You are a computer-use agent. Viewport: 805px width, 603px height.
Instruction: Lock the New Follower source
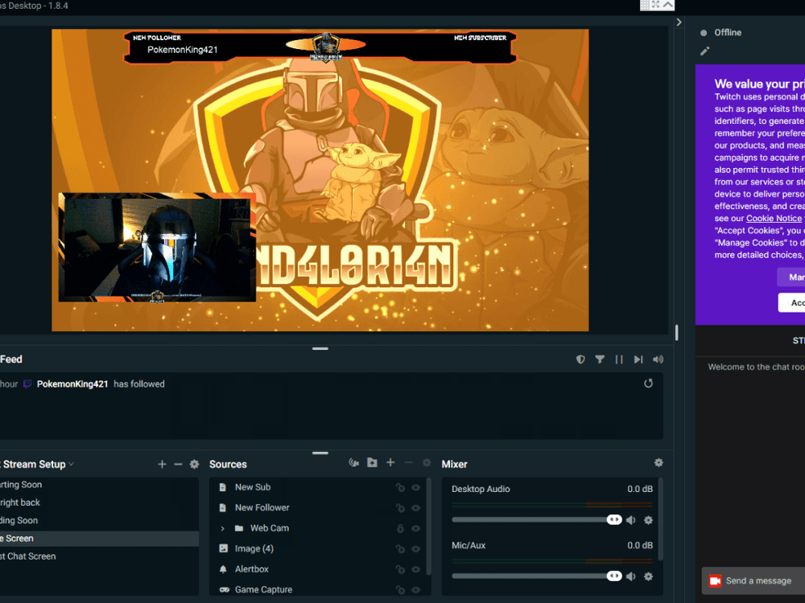tap(400, 508)
